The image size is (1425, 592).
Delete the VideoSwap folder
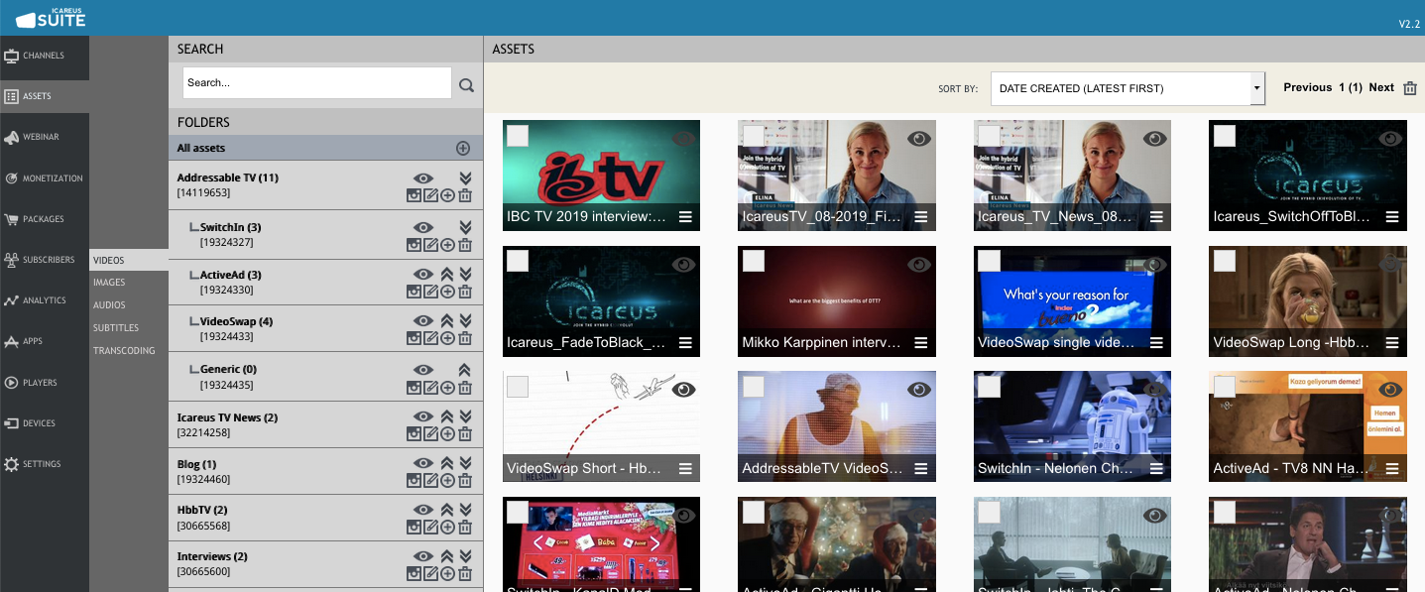(x=465, y=338)
